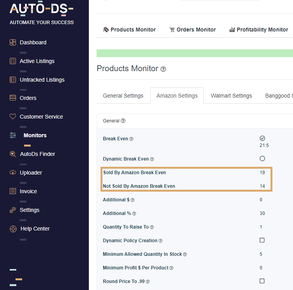Click help icon next to Round Price To .99
Viewport: 293px width, 290px height.
(x=147, y=281)
